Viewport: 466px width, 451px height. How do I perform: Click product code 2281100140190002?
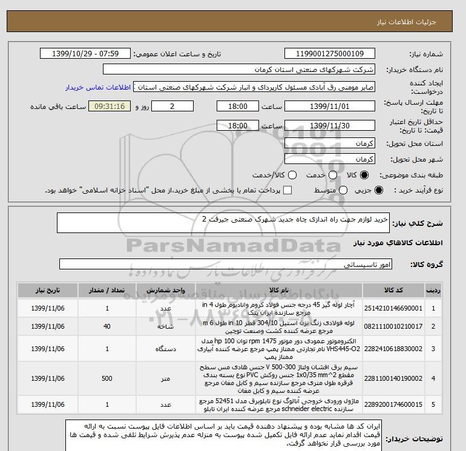pos(393,378)
